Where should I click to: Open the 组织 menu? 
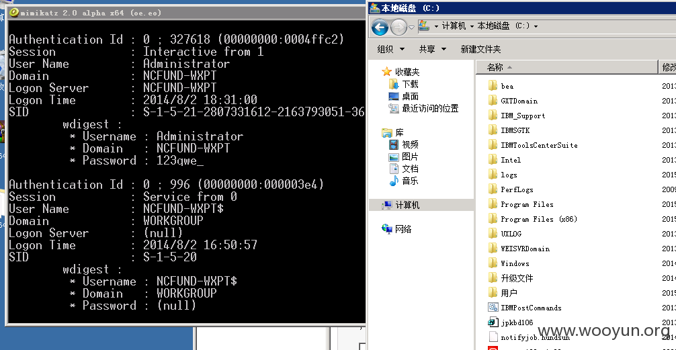coord(391,49)
